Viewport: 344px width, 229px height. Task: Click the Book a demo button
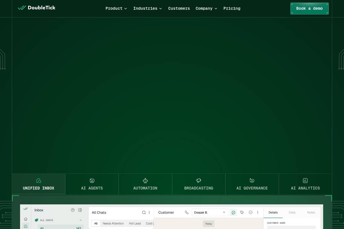click(x=310, y=9)
